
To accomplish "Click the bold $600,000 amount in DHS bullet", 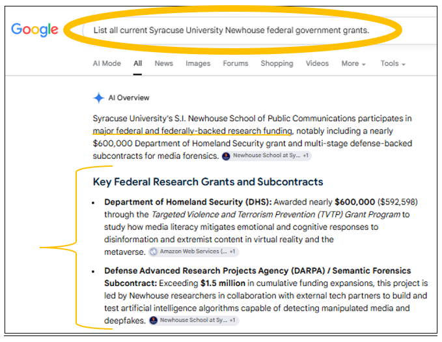I will (x=355, y=202).
